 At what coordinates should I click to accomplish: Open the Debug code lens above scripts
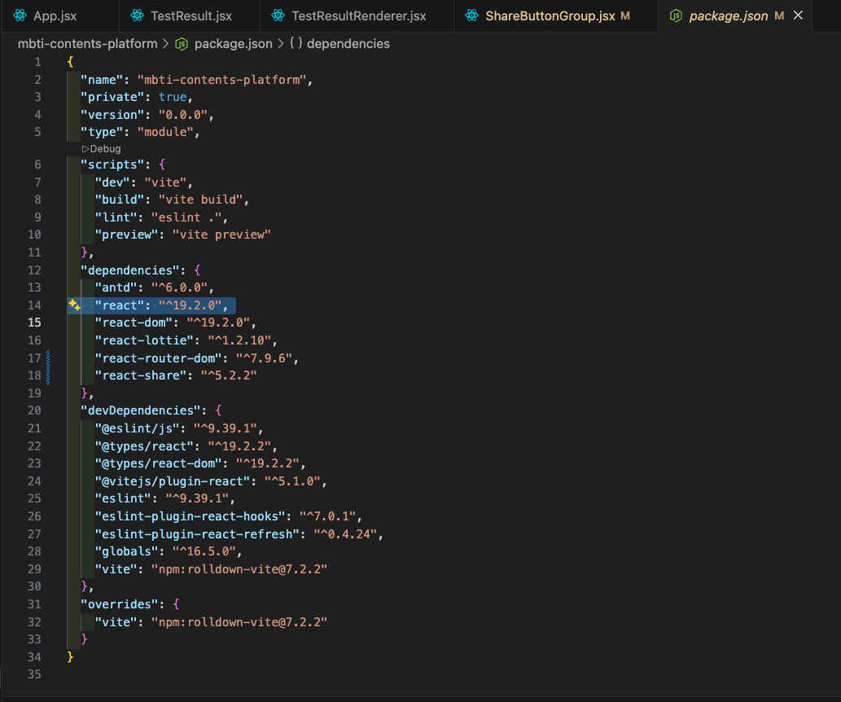(x=102, y=149)
